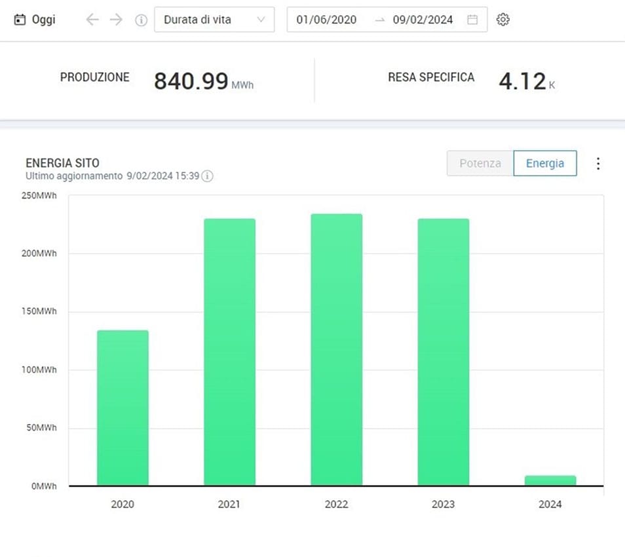Image resolution: width=625 pixels, height=557 pixels.
Task: Open the chart three-dot options menu
Action: (597, 164)
